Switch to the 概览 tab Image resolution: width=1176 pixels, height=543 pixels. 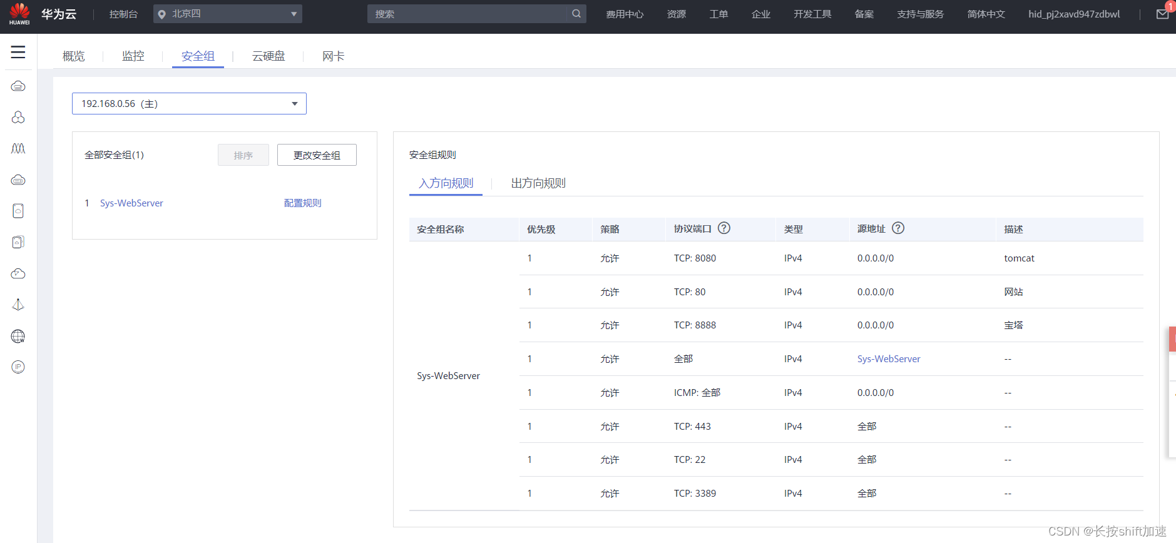coord(73,56)
